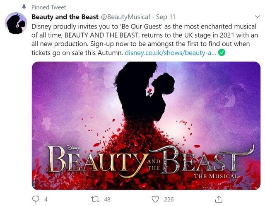Click the 4 replies count

[46, 199]
